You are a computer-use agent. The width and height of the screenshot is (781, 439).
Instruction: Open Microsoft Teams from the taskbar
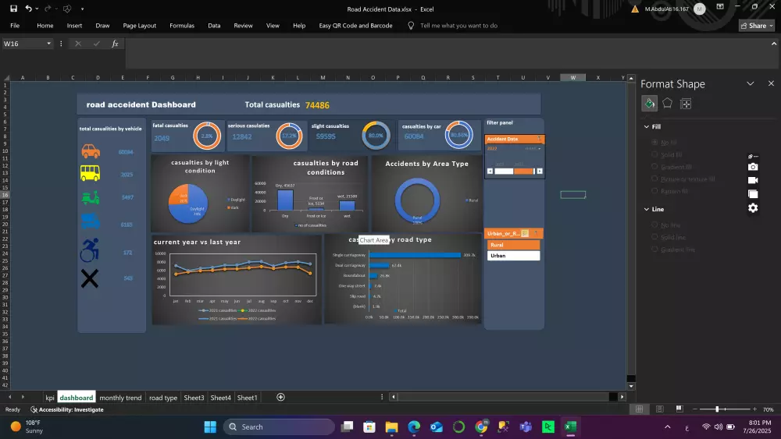click(x=526, y=427)
